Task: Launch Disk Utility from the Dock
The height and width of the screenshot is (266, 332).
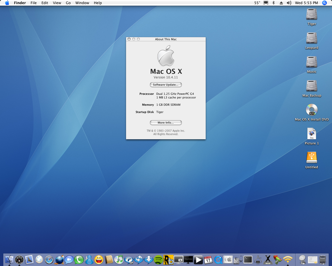Action: 238,260
